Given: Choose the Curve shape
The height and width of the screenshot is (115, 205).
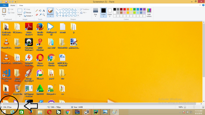Looking at the screenshot, I should pyautogui.click(x=60, y=10).
